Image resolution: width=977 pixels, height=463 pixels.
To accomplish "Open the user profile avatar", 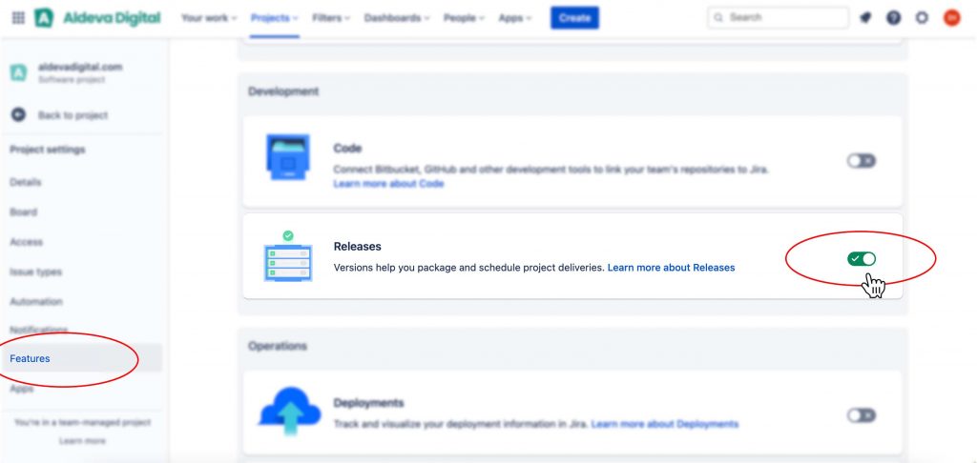I will click(951, 18).
